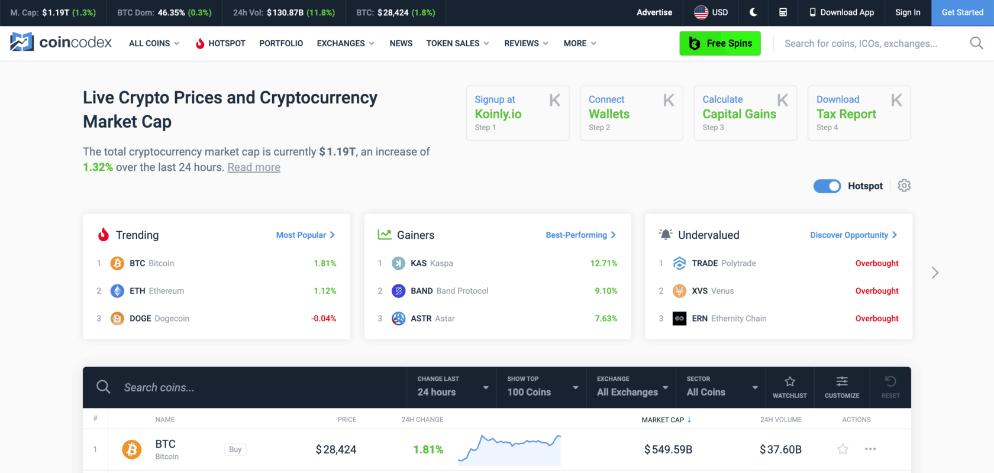Click the Ethernity Chain ERN icon

tap(680, 319)
